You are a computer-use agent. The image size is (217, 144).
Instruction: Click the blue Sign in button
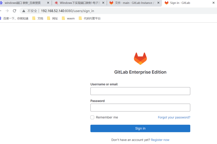pos(140,129)
